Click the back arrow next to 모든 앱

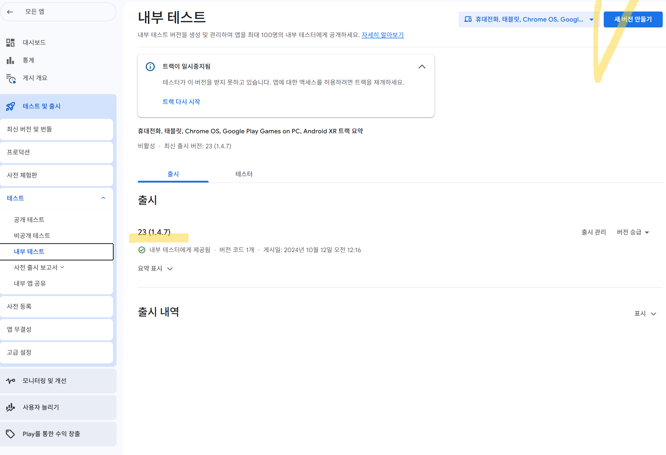(10, 12)
